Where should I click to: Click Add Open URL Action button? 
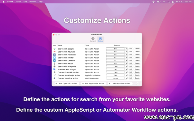[x=67, y=84]
